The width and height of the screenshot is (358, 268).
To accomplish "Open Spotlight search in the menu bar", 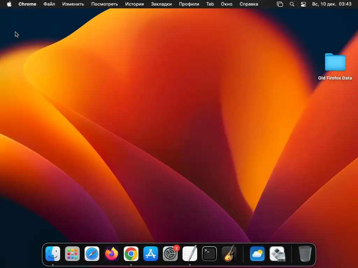I will 292,4.
